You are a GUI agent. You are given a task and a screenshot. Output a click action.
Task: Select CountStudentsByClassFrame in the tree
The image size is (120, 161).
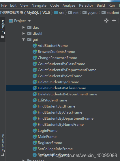pos(61,64)
